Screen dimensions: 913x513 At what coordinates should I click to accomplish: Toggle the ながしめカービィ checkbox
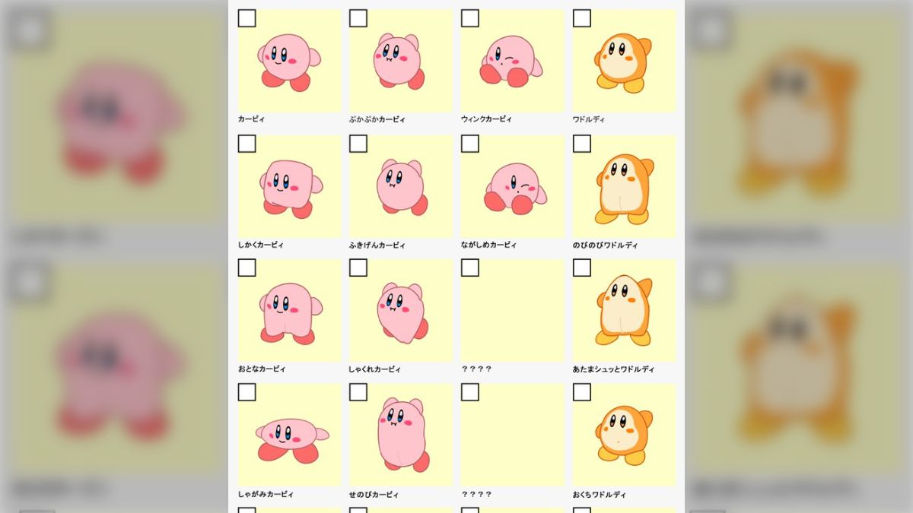click(470, 144)
